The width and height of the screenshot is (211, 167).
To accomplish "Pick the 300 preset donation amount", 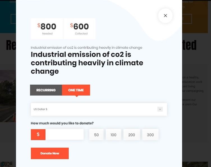I will point(150,134).
